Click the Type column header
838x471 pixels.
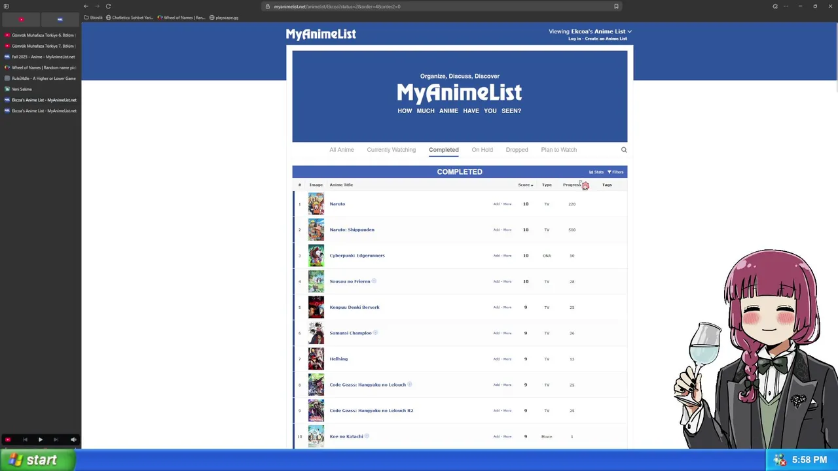547,185
